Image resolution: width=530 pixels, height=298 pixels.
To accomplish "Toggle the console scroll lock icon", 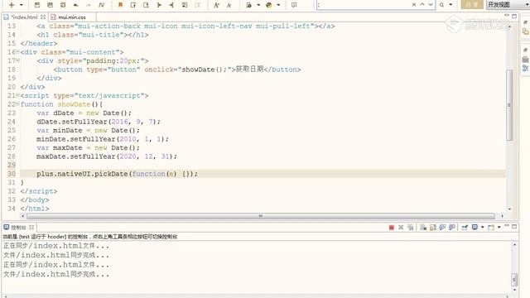I will coord(432,228).
